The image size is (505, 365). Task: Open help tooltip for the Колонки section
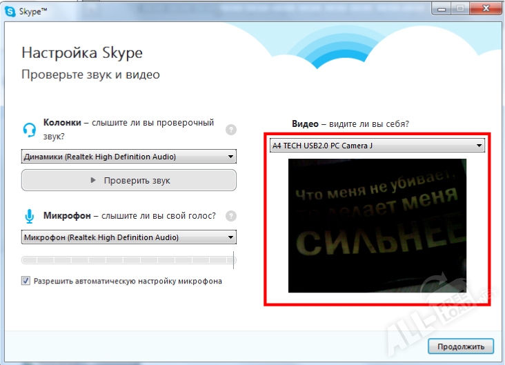[231, 129]
